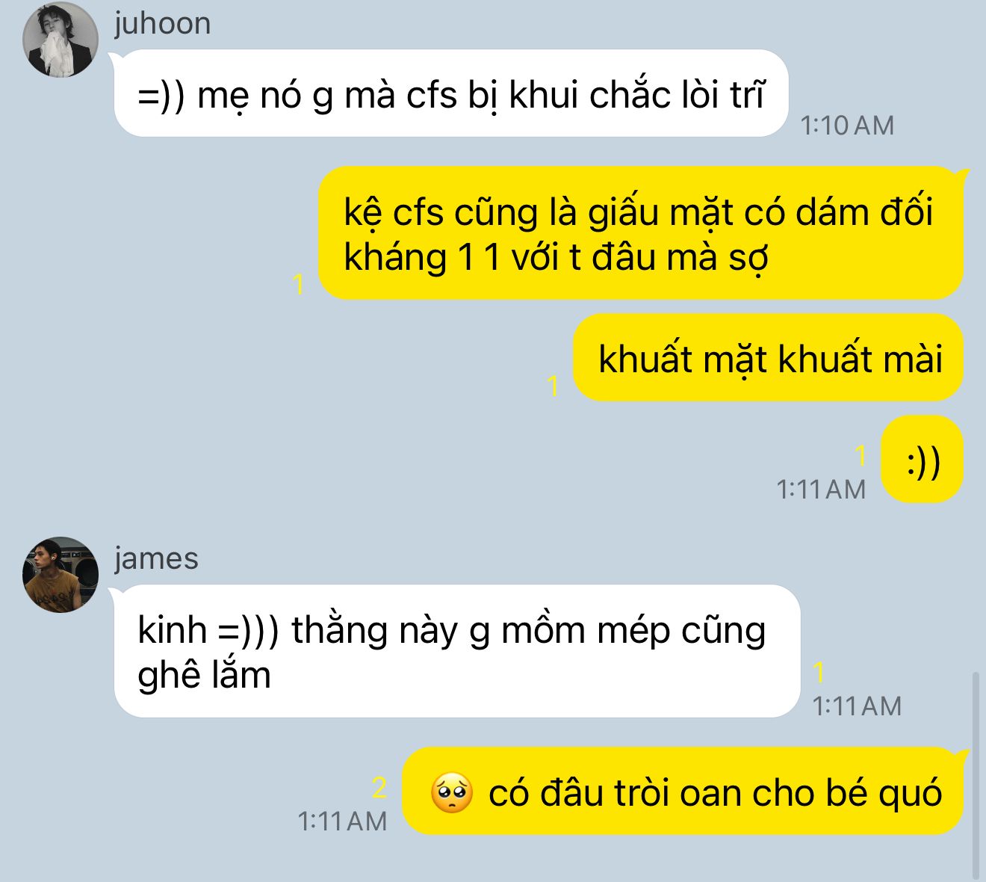Select james's message kinh =))) thằng này
Screen dimensions: 986x882
[457, 651]
